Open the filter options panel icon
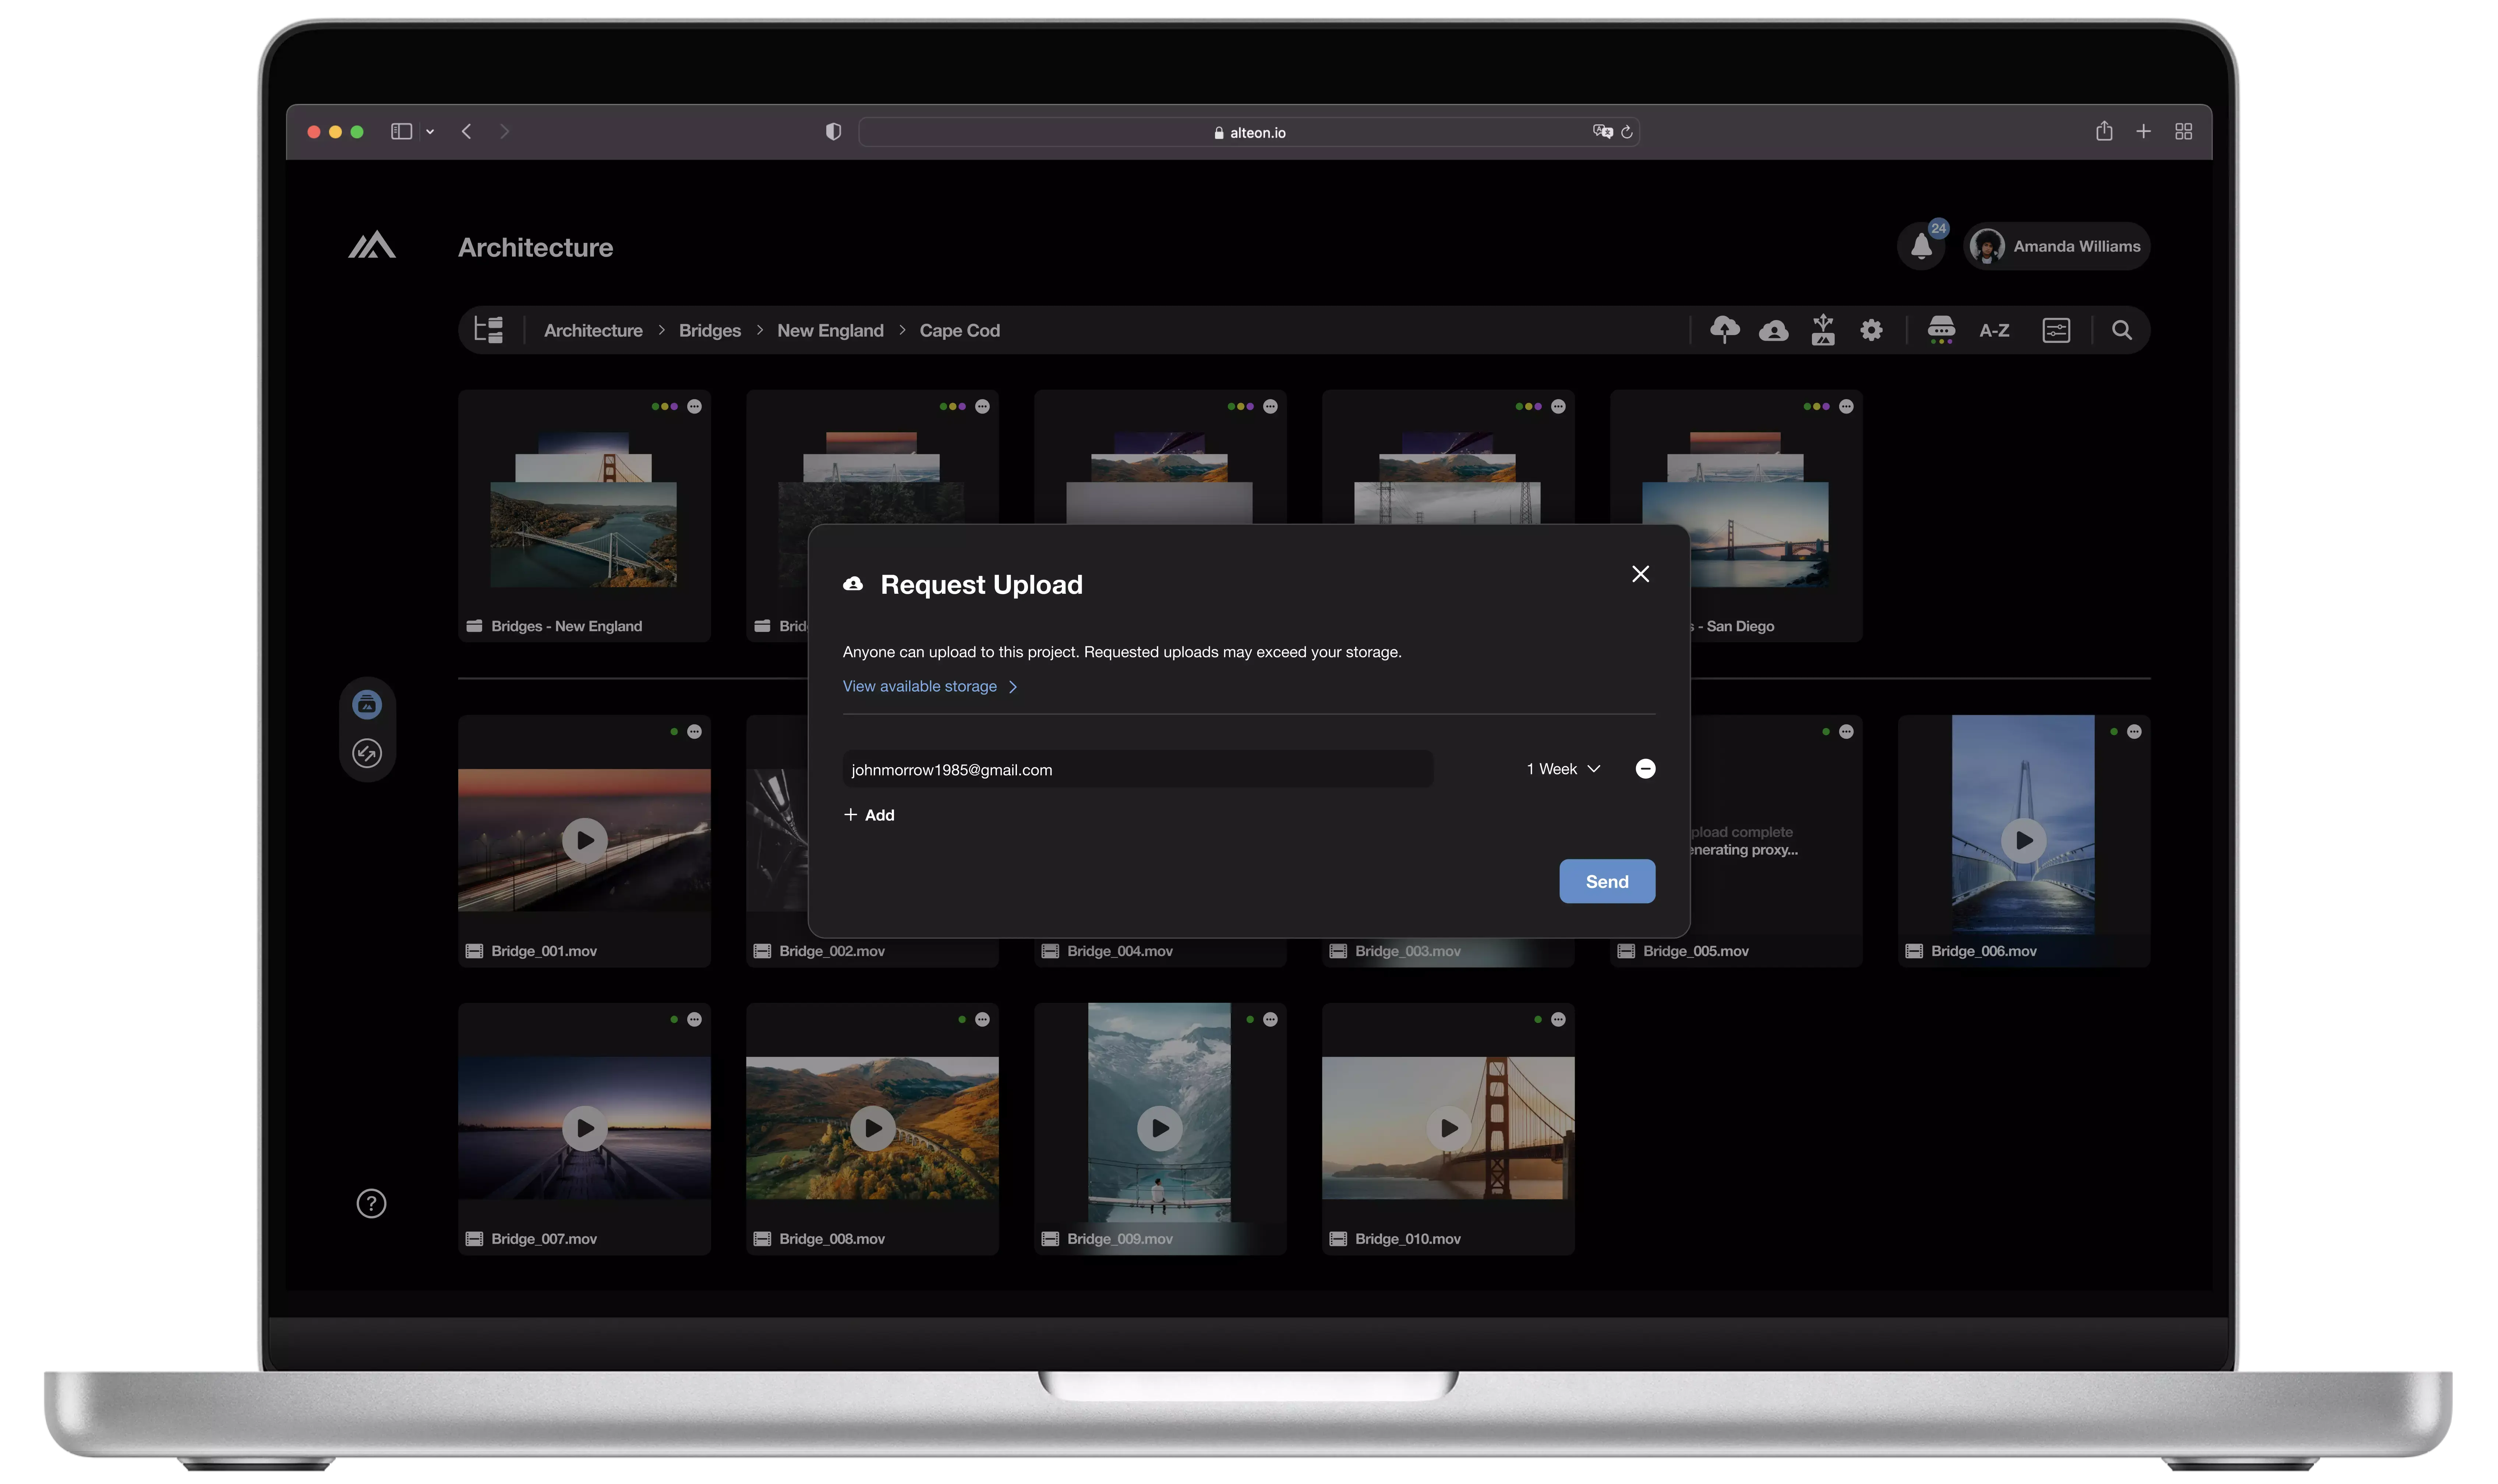 [2056, 330]
